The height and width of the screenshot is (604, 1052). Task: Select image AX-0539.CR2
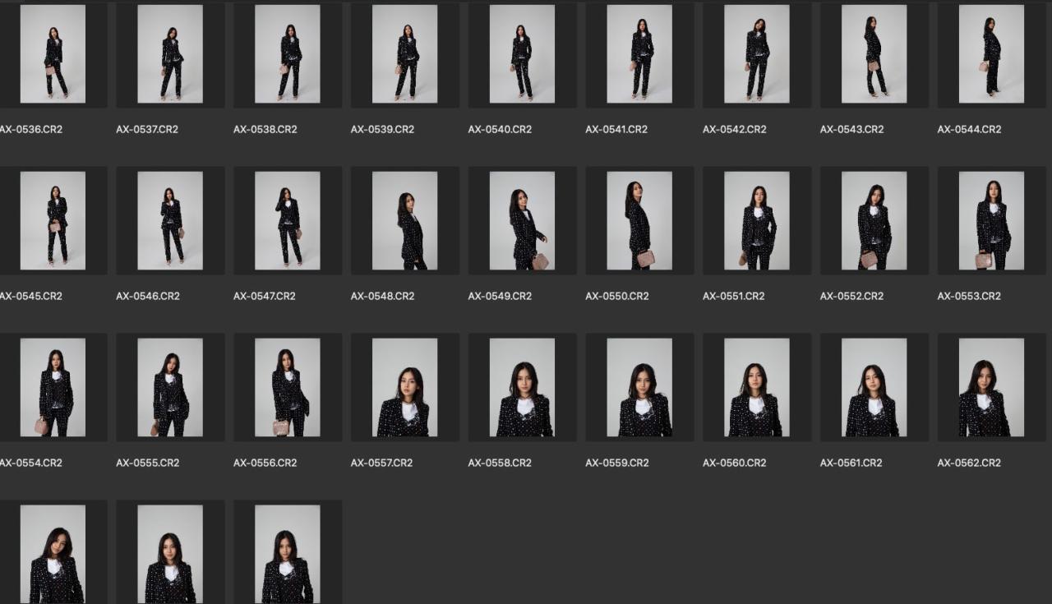[x=404, y=54]
